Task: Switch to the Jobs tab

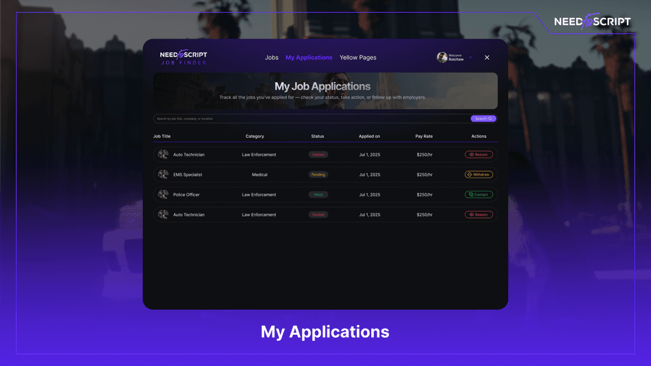Action: click(272, 57)
